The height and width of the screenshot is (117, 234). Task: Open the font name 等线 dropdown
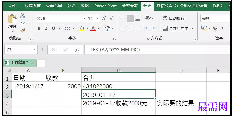(84, 19)
